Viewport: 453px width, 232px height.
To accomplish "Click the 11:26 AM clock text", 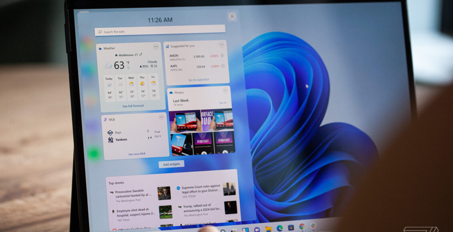I will 160,20.
